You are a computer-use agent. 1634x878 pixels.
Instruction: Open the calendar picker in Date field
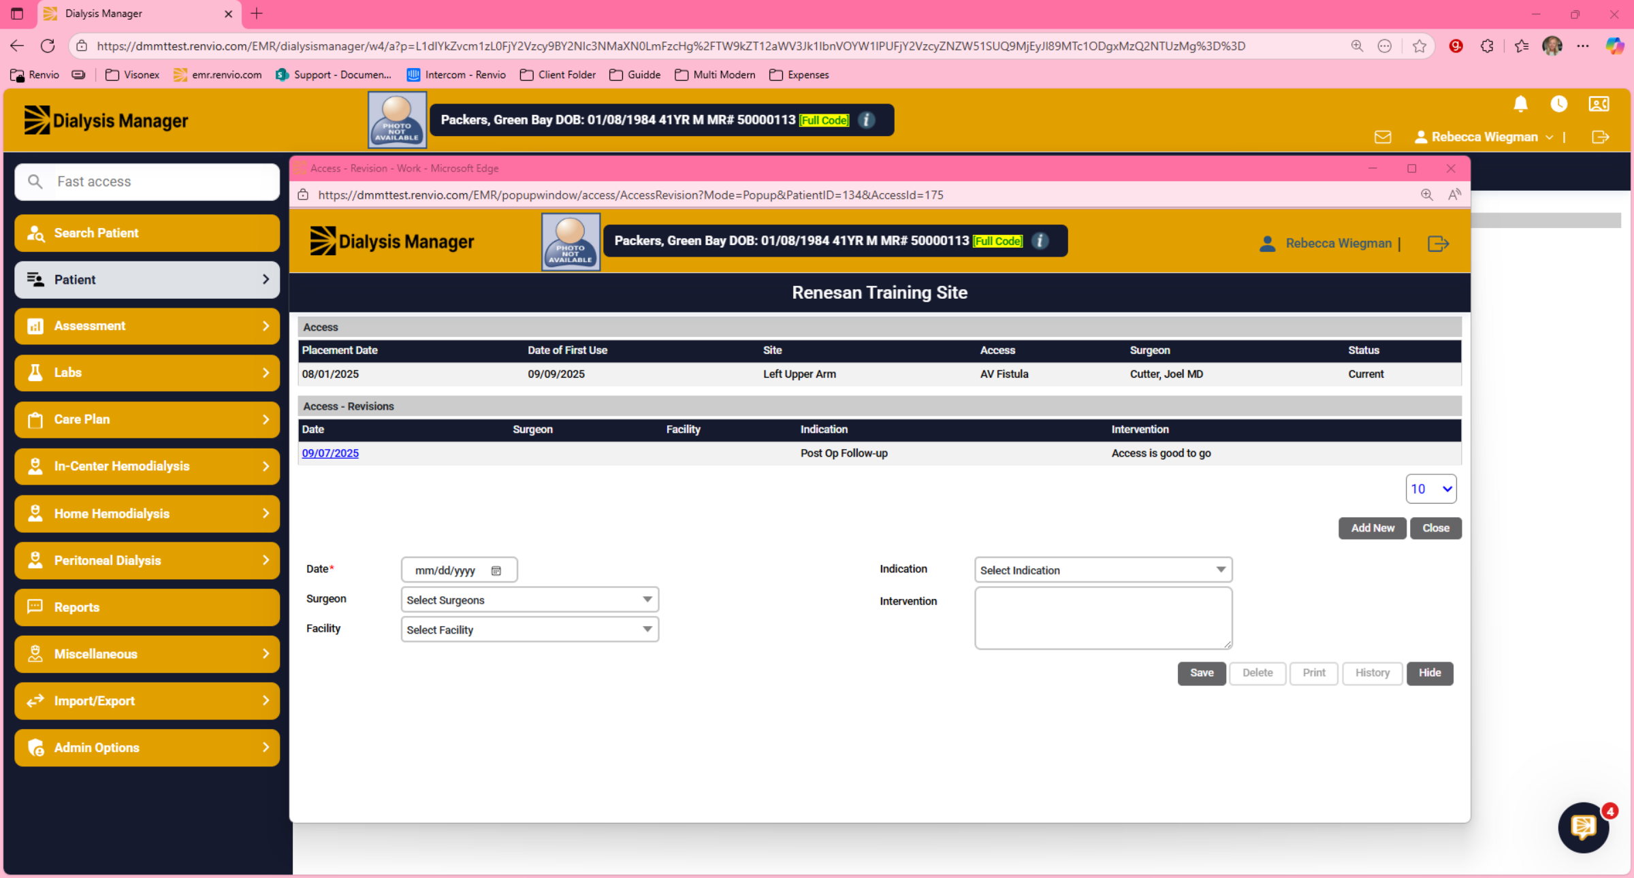(496, 570)
